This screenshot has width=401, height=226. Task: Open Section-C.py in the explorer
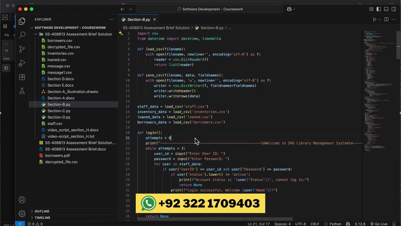pyautogui.click(x=59, y=111)
